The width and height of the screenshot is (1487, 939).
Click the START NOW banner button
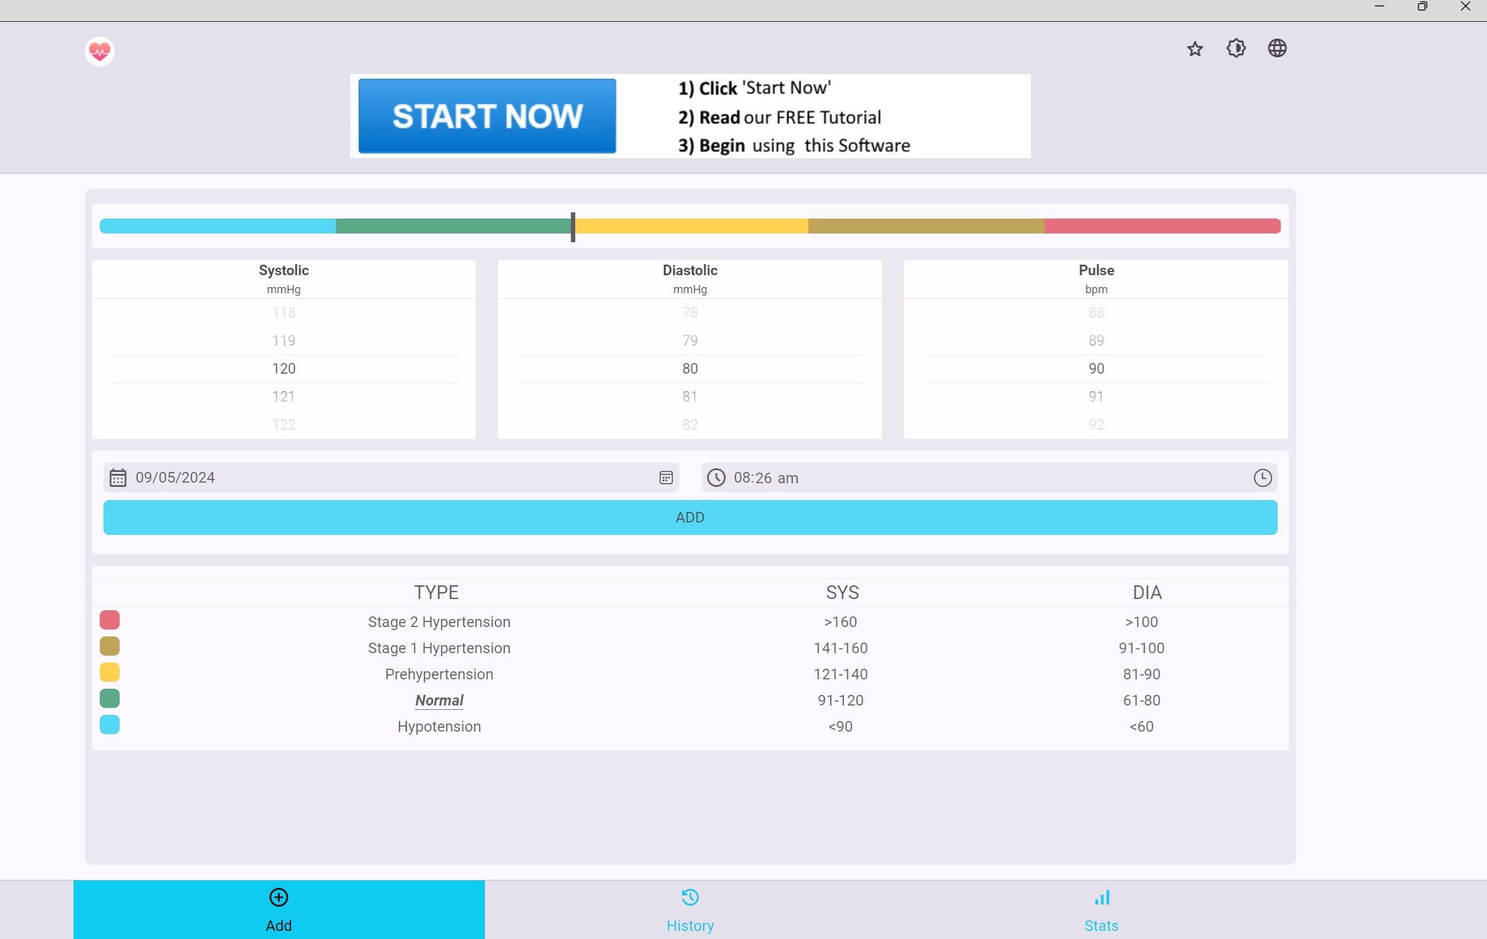pos(485,116)
